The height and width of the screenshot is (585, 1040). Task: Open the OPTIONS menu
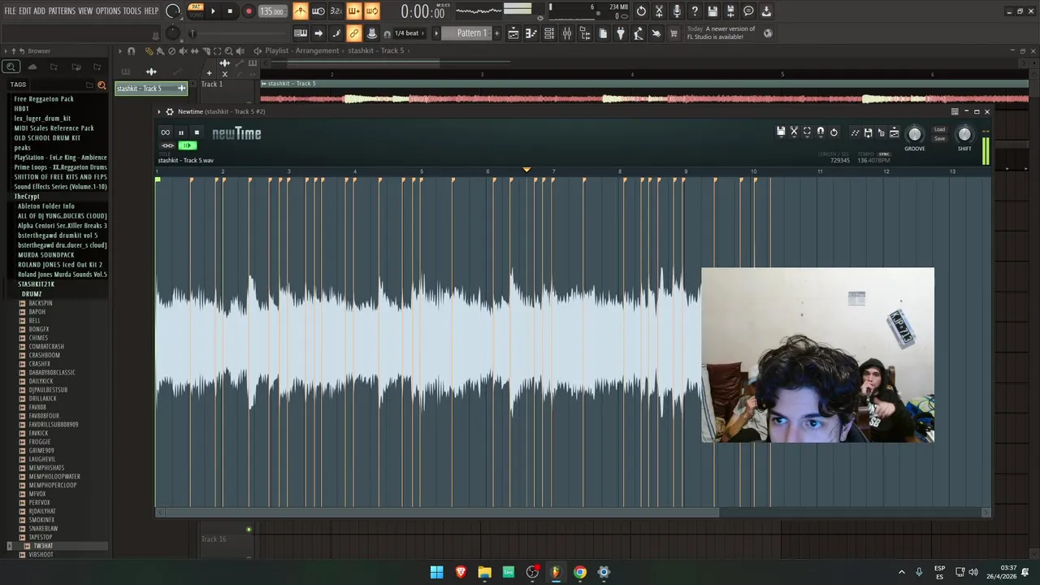coord(108,11)
